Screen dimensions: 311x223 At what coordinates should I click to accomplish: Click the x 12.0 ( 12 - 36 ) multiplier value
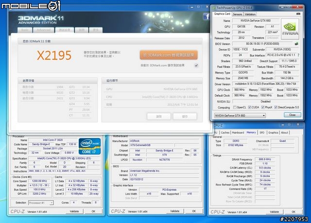click(x=39, y=185)
